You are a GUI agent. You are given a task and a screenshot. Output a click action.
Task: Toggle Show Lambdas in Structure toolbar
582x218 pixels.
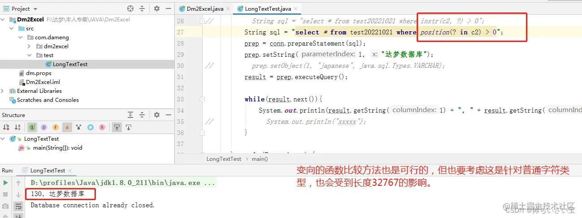point(102,127)
